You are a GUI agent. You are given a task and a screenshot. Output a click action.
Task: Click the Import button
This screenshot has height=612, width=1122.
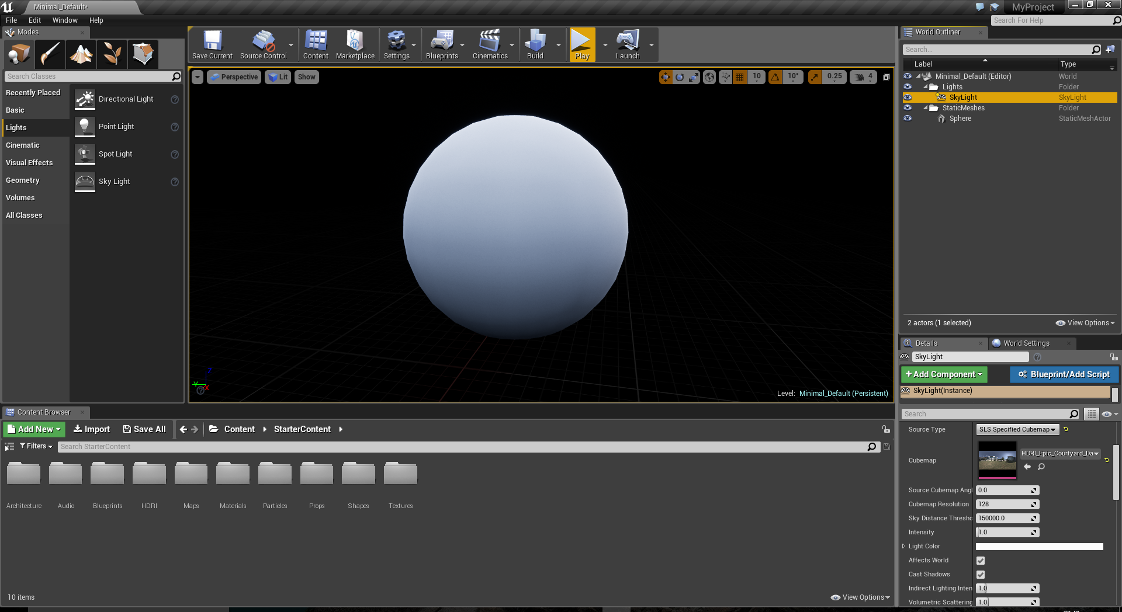pos(92,429)
